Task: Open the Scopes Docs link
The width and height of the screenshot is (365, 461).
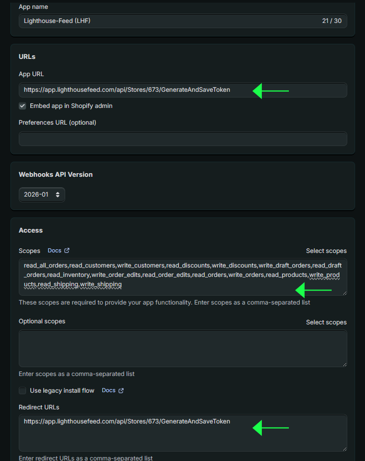Action: 55,250
